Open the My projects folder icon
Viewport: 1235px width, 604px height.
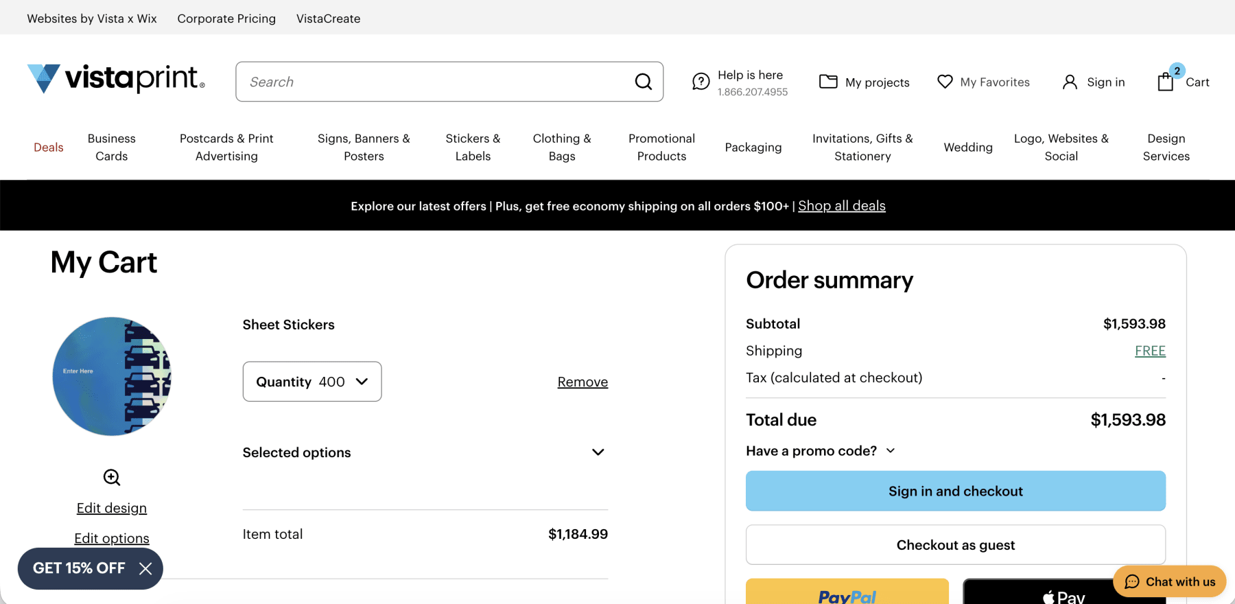(x=828, y=82)
